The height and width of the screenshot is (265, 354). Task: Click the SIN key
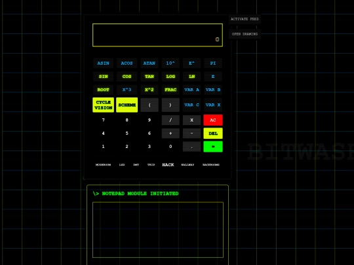[103, 77]
